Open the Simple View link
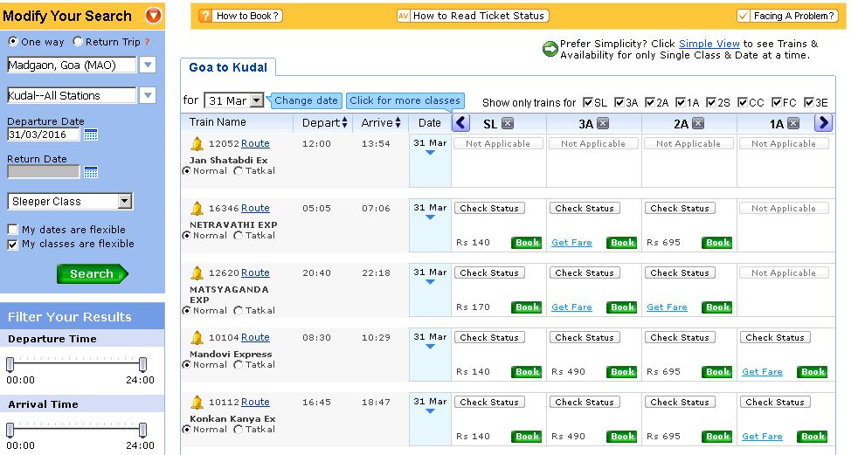 pos(709,44)
